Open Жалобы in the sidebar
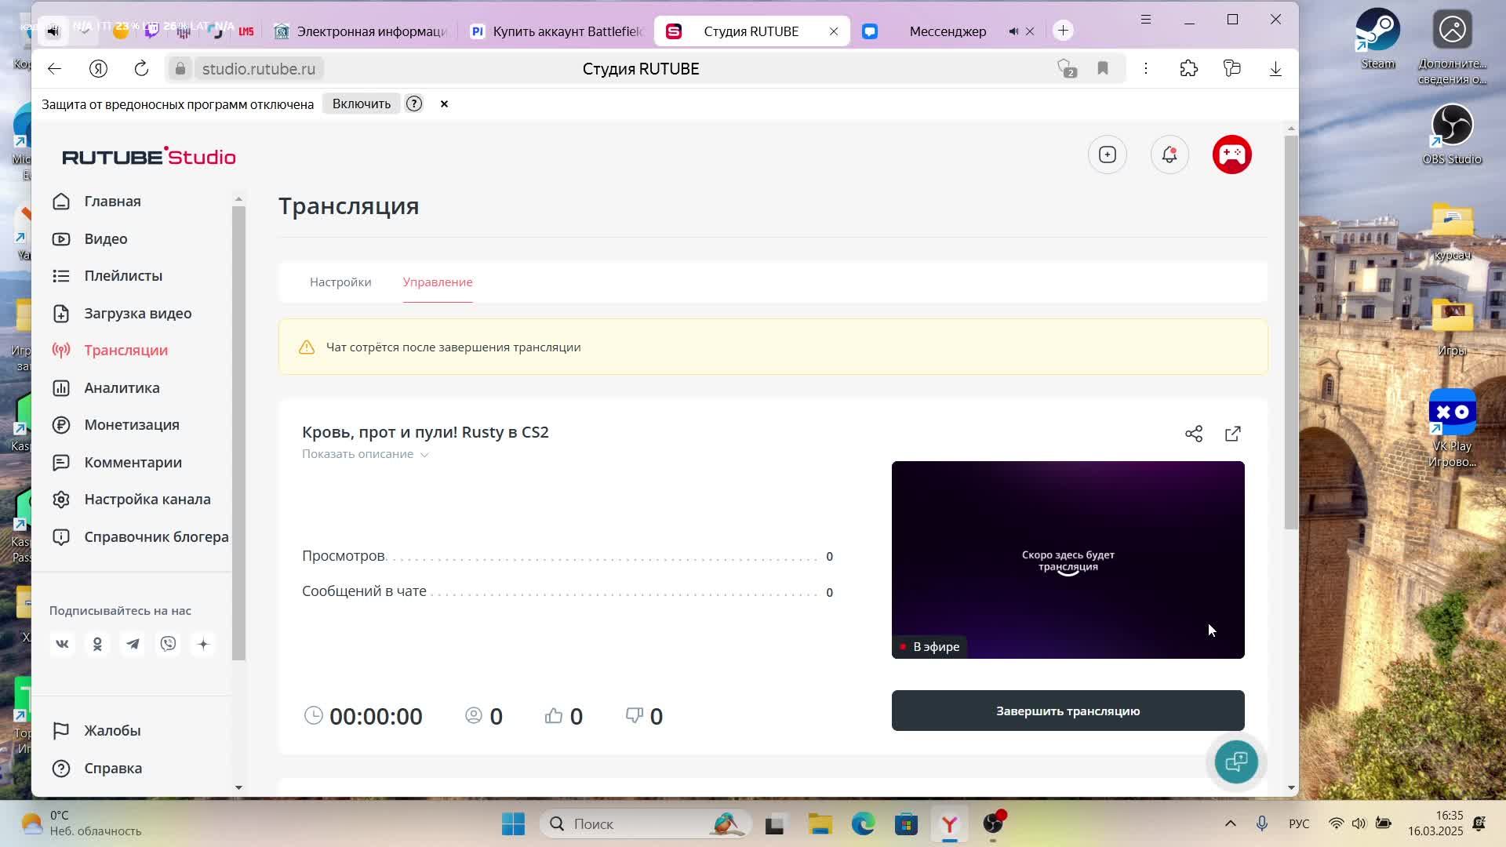1506x847 pixels. [97, 731]
